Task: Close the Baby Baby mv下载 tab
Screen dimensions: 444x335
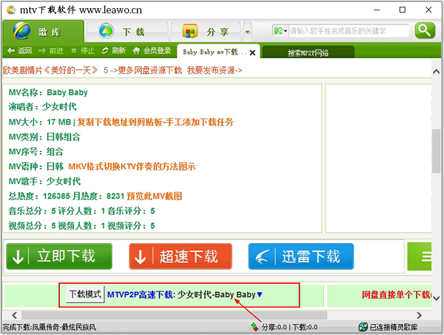Action: point(252,53)
